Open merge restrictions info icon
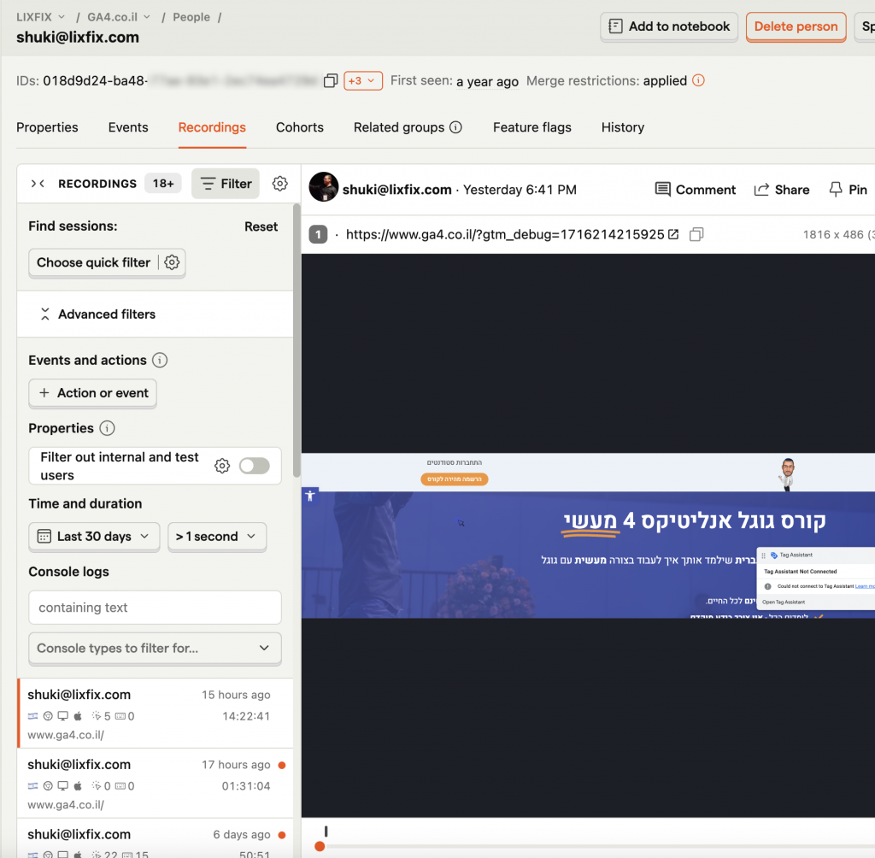The image size is (875, 858). pyautogui.click(x=698, y=80)
